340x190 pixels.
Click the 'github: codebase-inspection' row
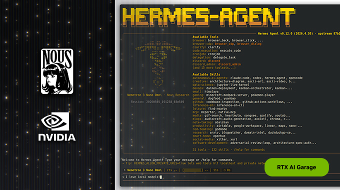click(x=242, y=102)
